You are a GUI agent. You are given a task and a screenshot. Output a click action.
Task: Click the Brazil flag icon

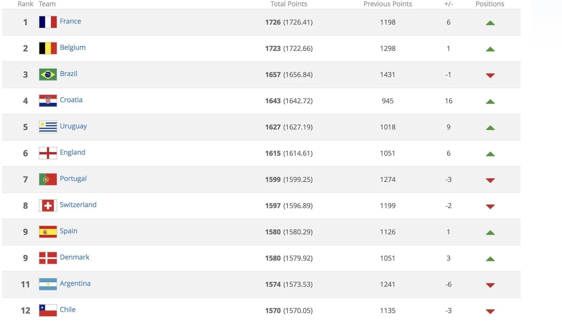48,74
